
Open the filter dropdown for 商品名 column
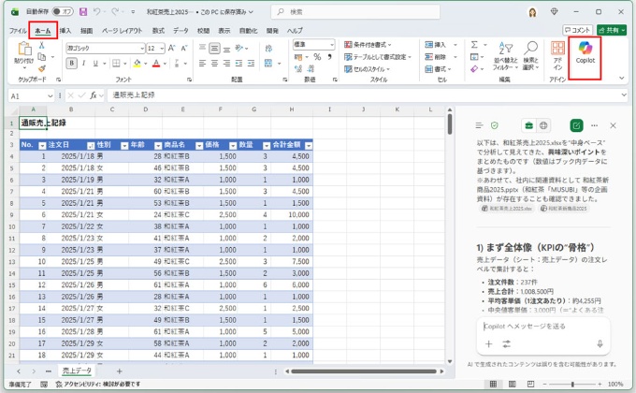[199, 145]
